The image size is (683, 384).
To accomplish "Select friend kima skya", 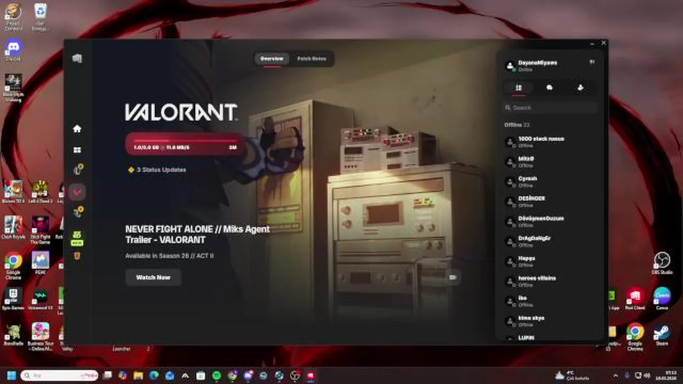I will click(x=551, y=321).
